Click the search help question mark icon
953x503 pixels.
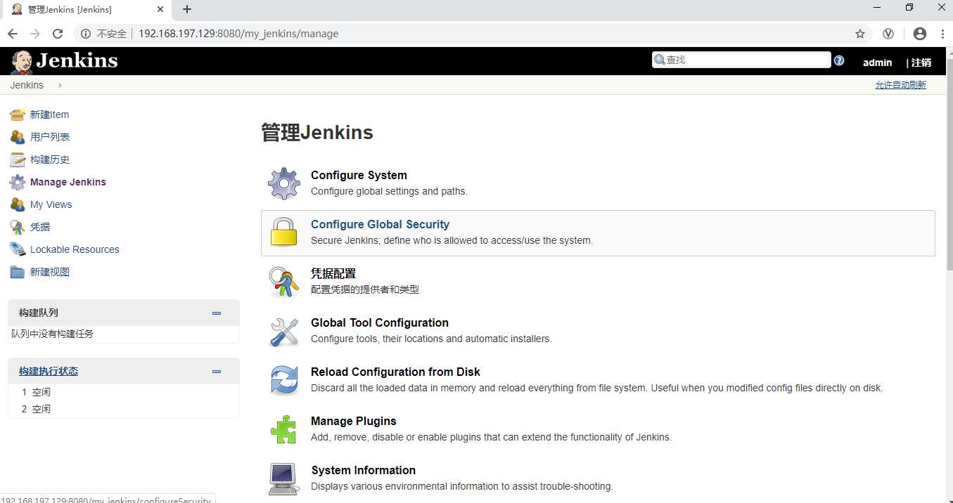point(839,60)
